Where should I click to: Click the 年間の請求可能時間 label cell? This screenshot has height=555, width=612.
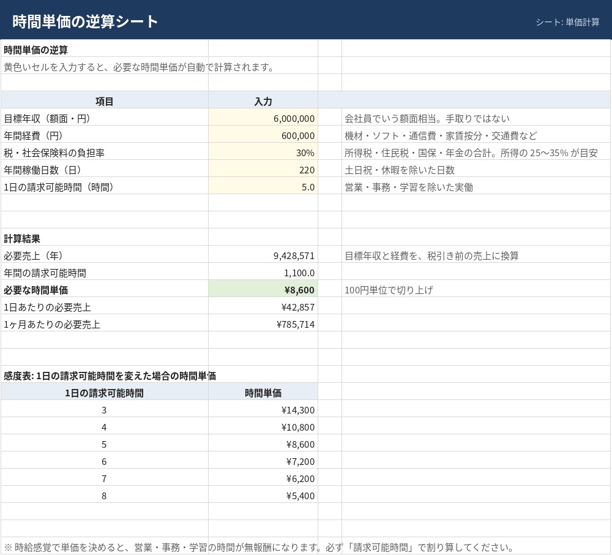click(104, 272)
